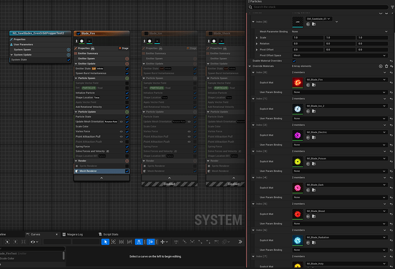Screen dimensions: 395x269
Task: Browse to MI_Blade_Ice_2 in Content Browser
Action: (314, 111)
